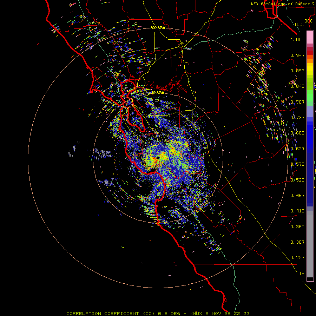Select the 0.733 scale value
The image size is (316, 316).
(x=297, y=118)
